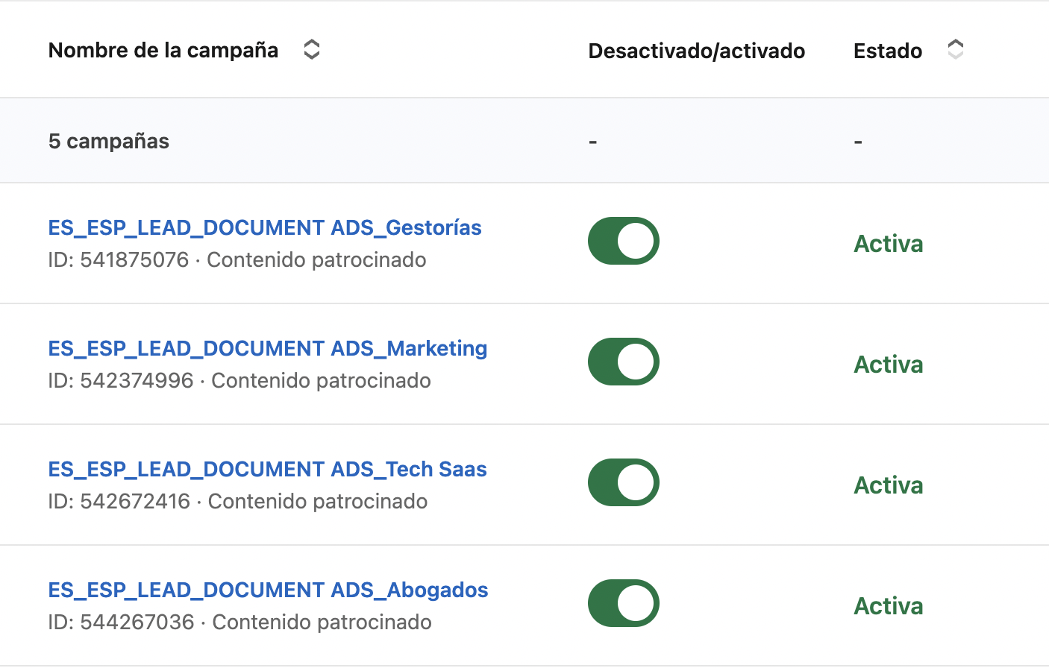Click the Activa status of ADS_Gestorías
1049x668 pixels.
(x=888, y=243)
